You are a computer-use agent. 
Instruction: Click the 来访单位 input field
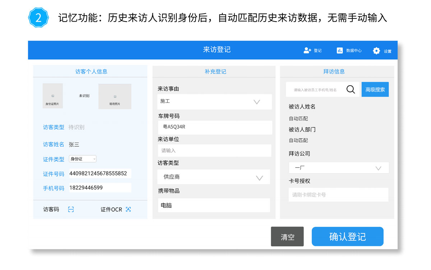click(214, 151)
